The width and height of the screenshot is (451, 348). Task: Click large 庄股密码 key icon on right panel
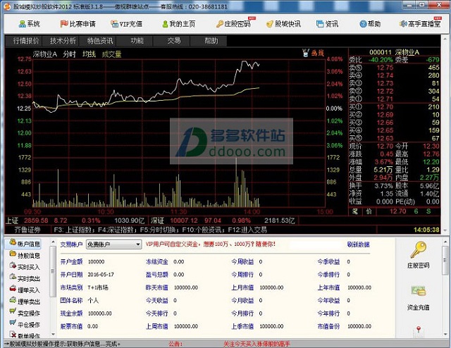click(x=418, y=250)
